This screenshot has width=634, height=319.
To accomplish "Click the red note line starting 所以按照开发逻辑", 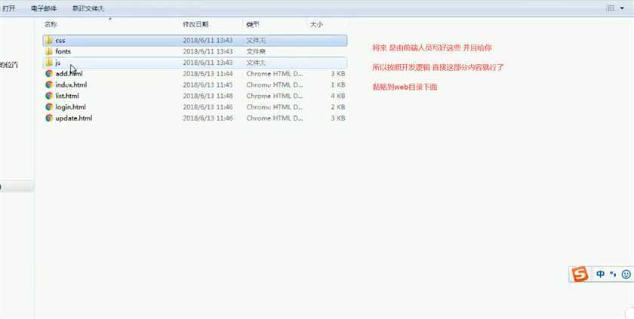I will click(438, 67).
